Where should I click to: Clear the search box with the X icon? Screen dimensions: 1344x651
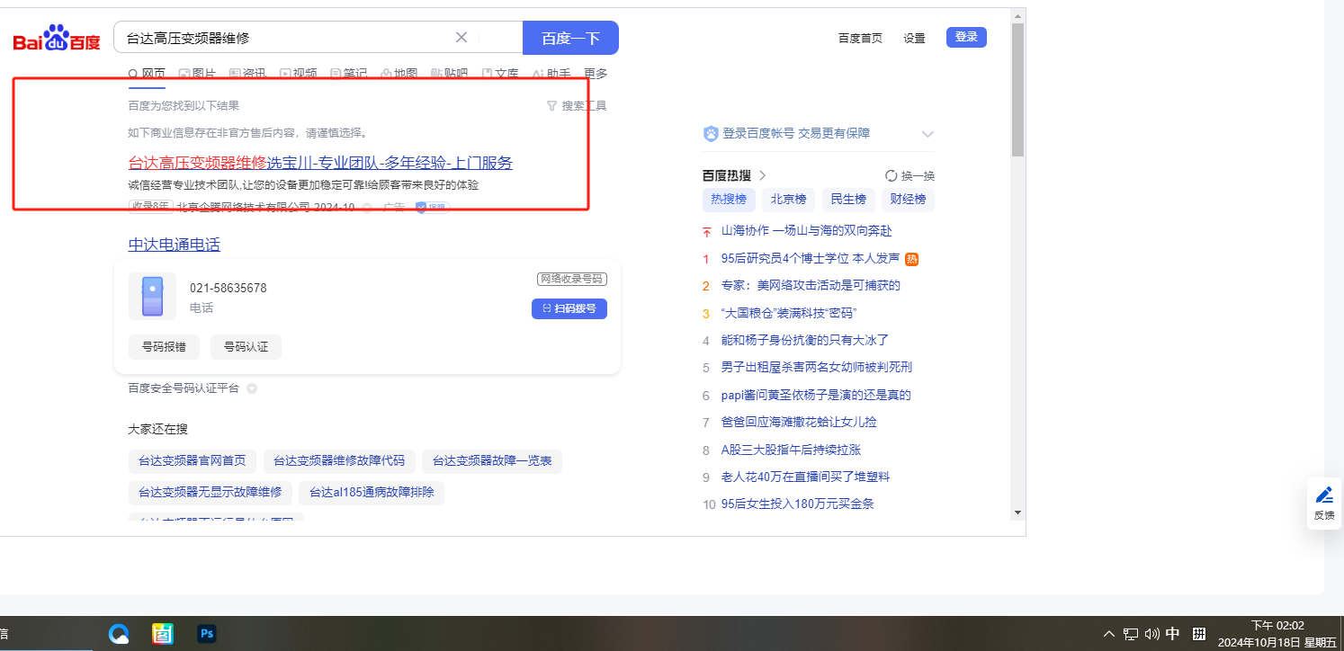pos(461,38)
